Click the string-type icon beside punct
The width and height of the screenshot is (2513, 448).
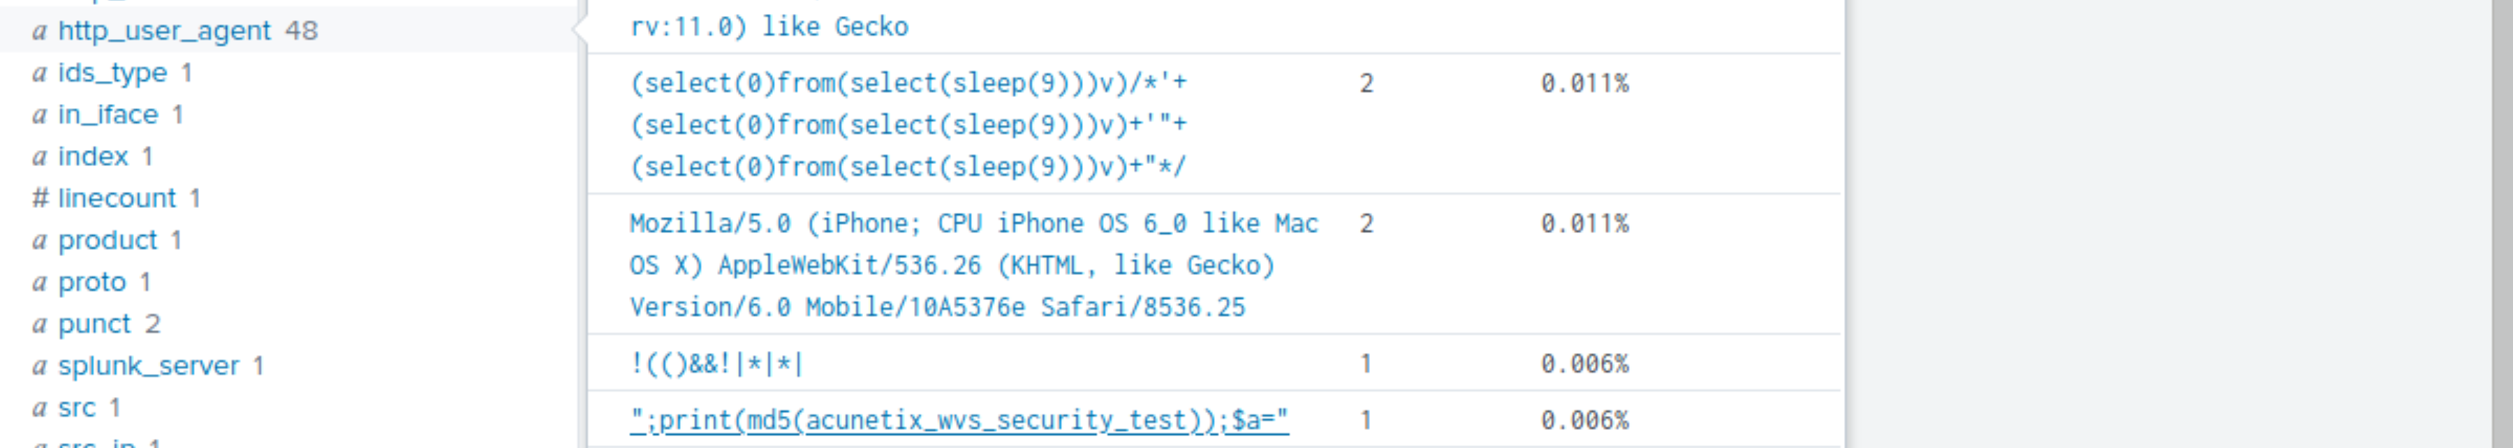pos(39,324)
